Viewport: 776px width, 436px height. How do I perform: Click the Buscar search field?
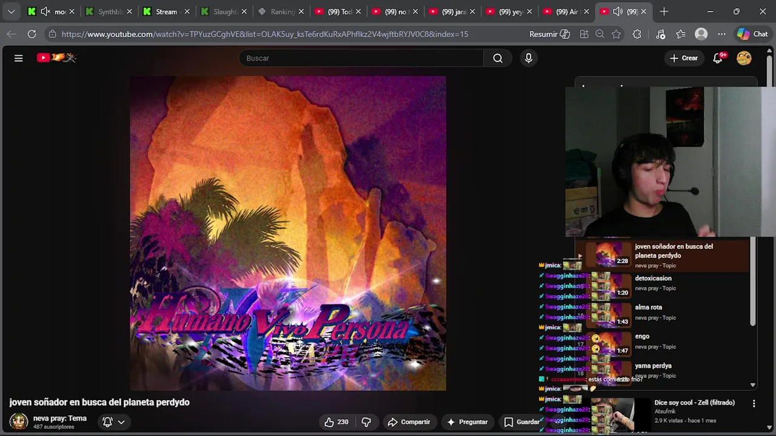coord(361,58)
